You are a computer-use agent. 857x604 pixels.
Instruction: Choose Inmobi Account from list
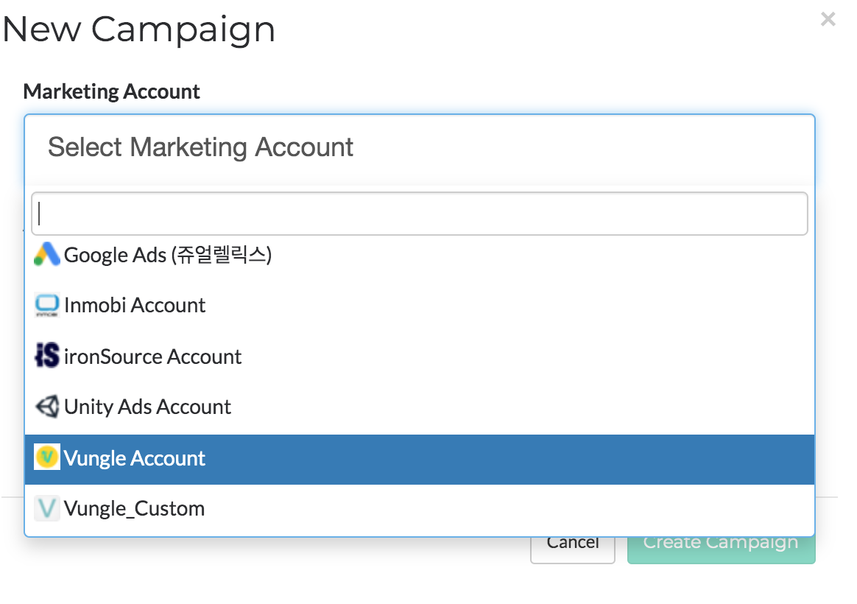420,305
